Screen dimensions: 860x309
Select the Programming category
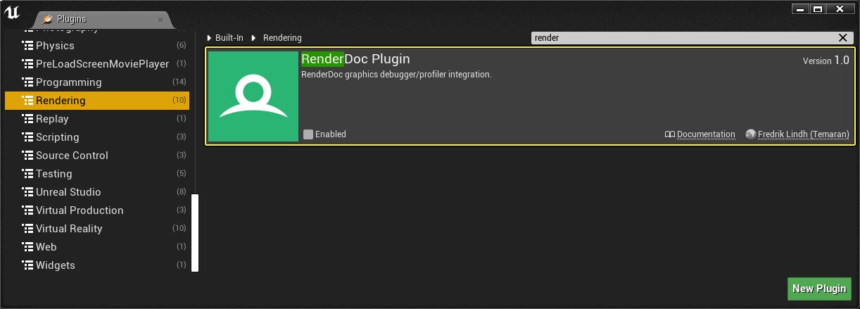click(x=97, y=82)
